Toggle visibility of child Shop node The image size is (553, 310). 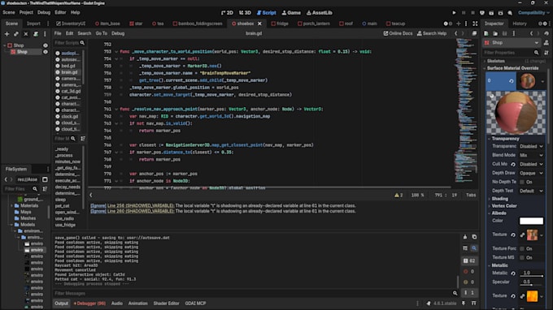tap(46, 52)
